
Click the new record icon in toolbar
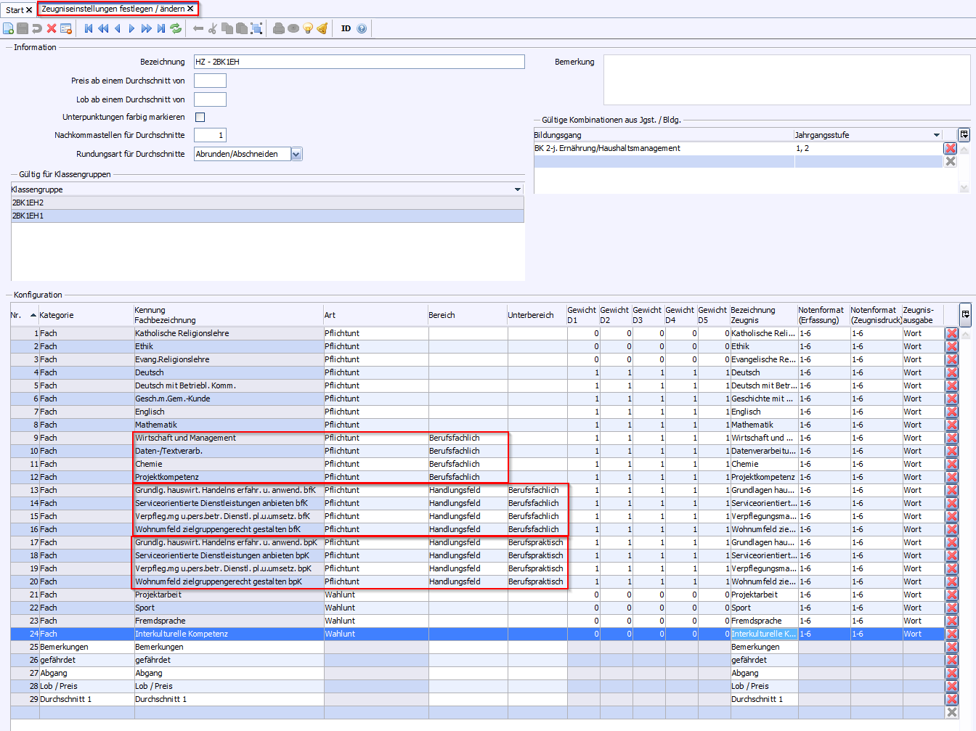coord(8,28)
